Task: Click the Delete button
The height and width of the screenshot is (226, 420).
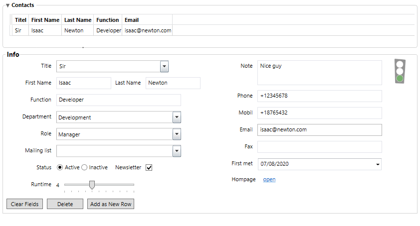Action: pyautogui.click(x=65, y=204)
